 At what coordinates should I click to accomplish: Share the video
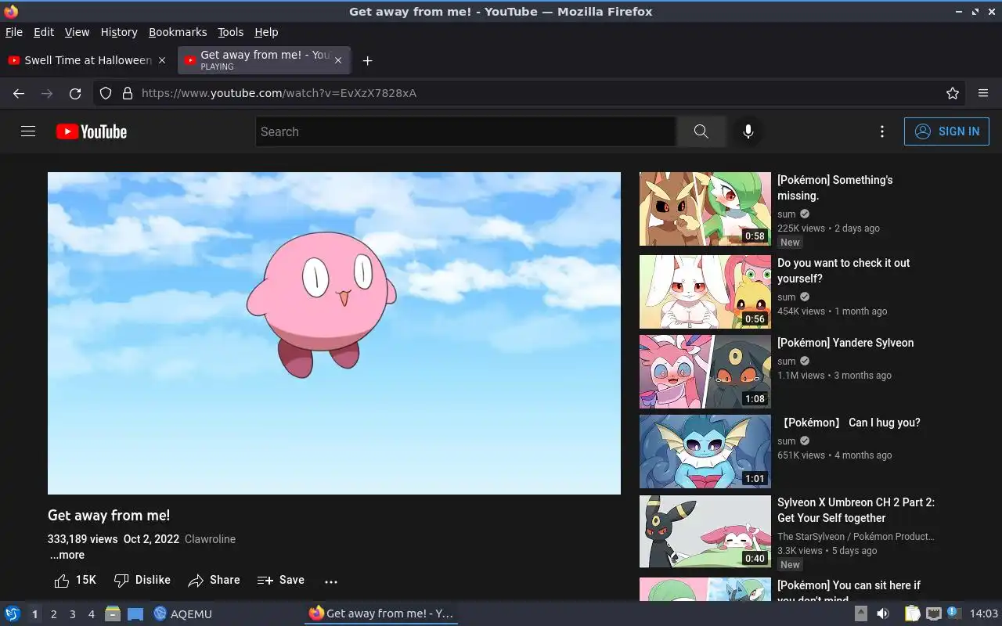coord(214,580)
